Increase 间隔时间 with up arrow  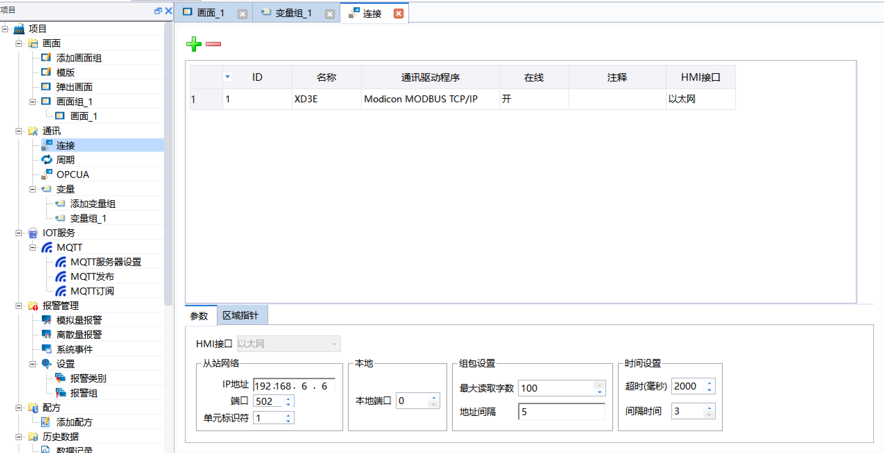click(709, 408)
